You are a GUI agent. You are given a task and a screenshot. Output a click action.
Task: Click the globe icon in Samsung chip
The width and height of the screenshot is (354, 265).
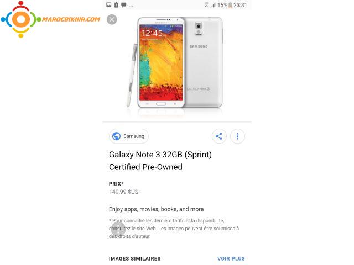coord(117,136)
